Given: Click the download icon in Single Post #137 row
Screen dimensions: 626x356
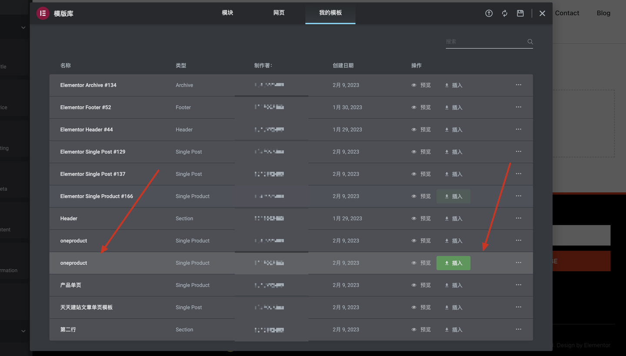Looking at the screenshot, I should [x=446, y=174].
